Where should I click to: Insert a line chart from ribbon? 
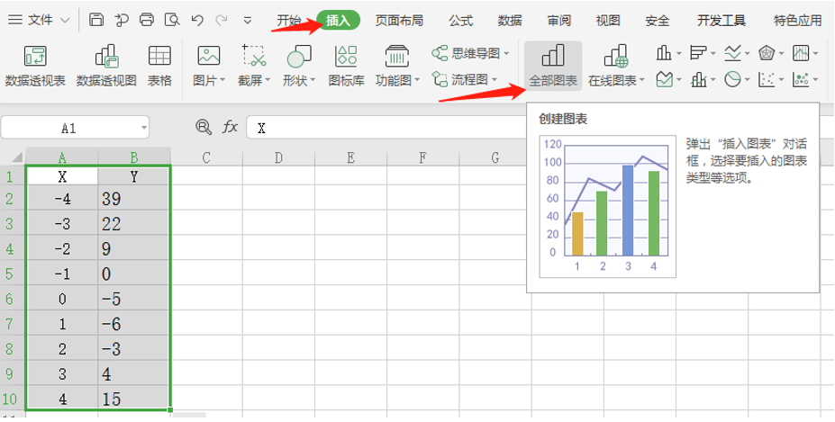[732, 53]
